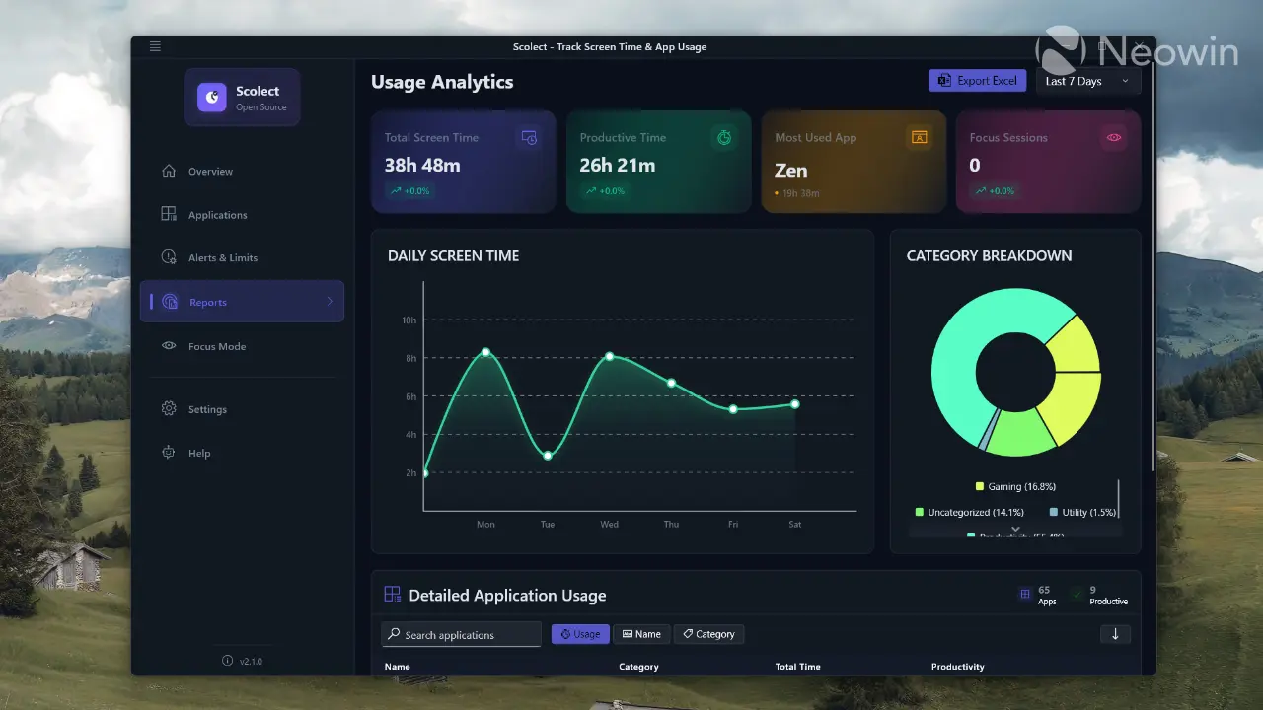Viewport: 1263px width, 710px height.
Task: Open the Applications sidebar icon
Action: [x=169, y=214]
